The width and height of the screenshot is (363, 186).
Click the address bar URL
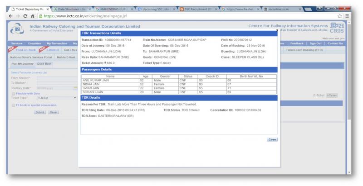point(85,16)
